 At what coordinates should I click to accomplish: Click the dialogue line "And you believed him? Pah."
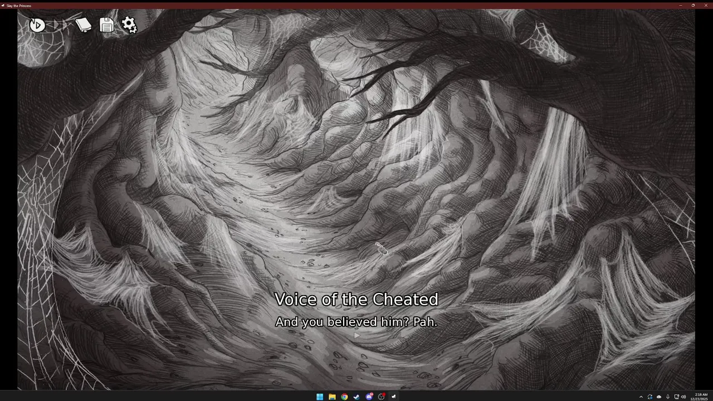click(356, 322)
